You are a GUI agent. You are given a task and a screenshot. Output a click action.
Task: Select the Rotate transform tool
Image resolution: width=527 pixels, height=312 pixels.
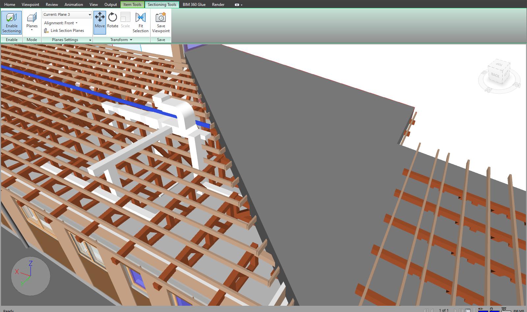113,23
